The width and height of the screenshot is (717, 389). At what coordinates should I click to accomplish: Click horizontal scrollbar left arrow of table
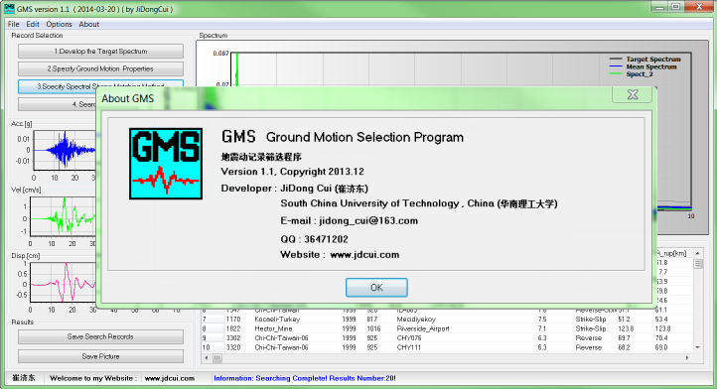click(x=207, y=358)
